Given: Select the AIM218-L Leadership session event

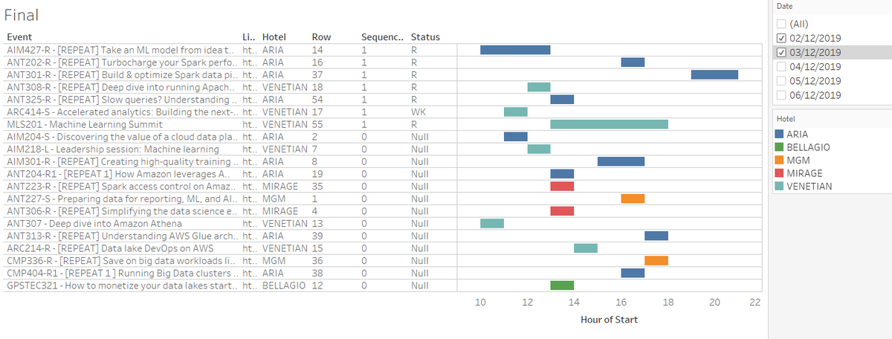Looking at the screenshot, I should coord(112,149).
